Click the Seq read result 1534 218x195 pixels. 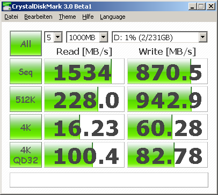click(84, 71)
